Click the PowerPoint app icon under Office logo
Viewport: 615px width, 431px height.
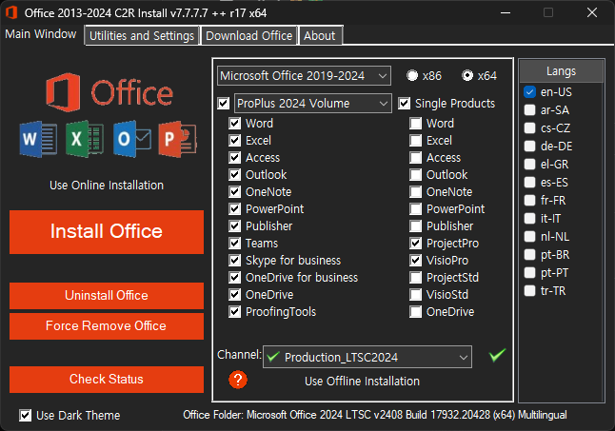pyautogui.click(x=178, y=139)
